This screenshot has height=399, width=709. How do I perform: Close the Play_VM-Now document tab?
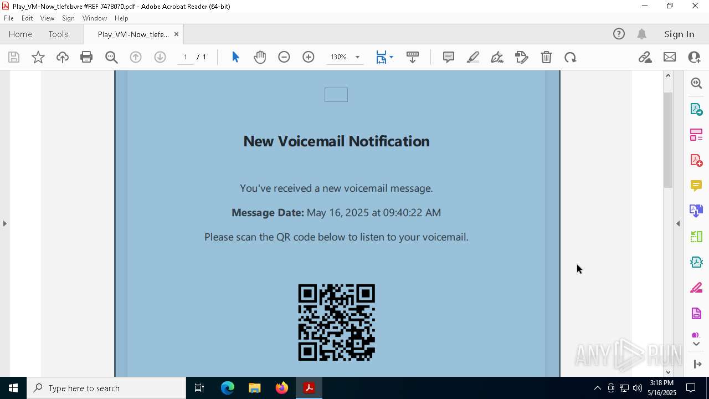[x=176, y=34]
